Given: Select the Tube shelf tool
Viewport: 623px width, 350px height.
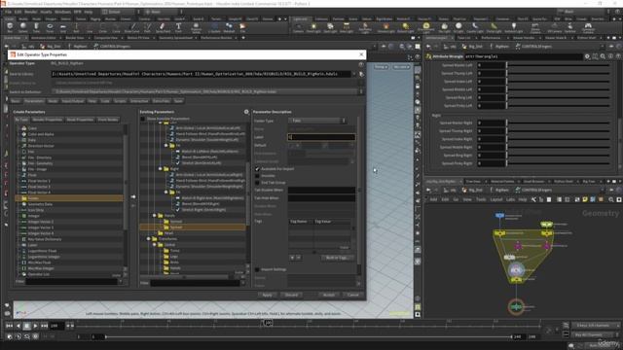Looking at the screenshot, I should [36, 28].
